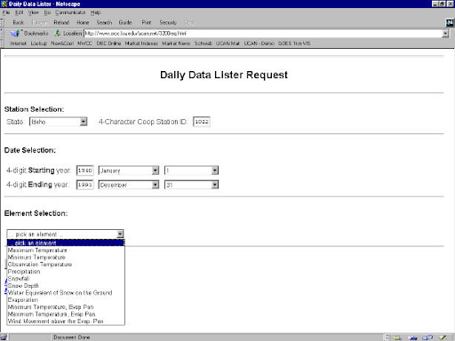Open the File menu
This screenshot has width=455, height=341.
(6, 12)
